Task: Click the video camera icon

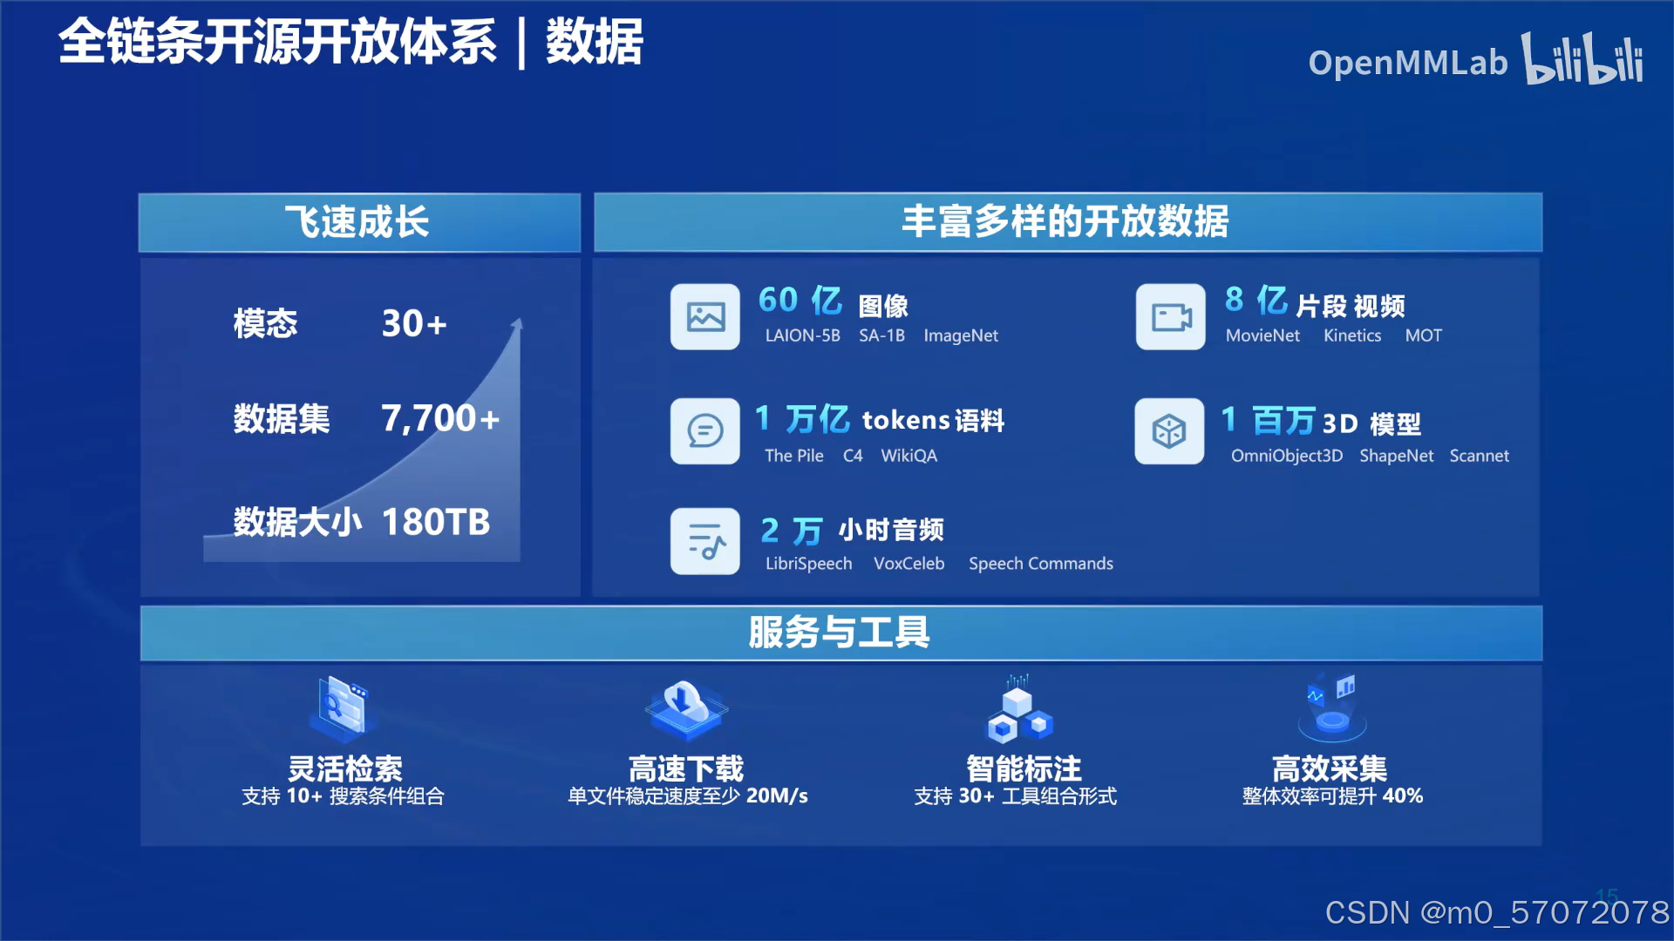Action: [x=1170, y=317]
